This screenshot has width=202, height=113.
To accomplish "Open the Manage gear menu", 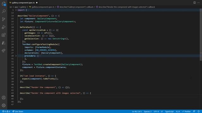I will coord(3,105).
